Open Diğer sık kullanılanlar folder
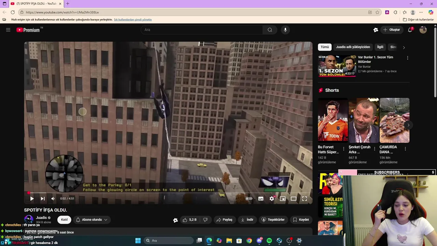This screenshot has height=246, width=437. point(418,19)
